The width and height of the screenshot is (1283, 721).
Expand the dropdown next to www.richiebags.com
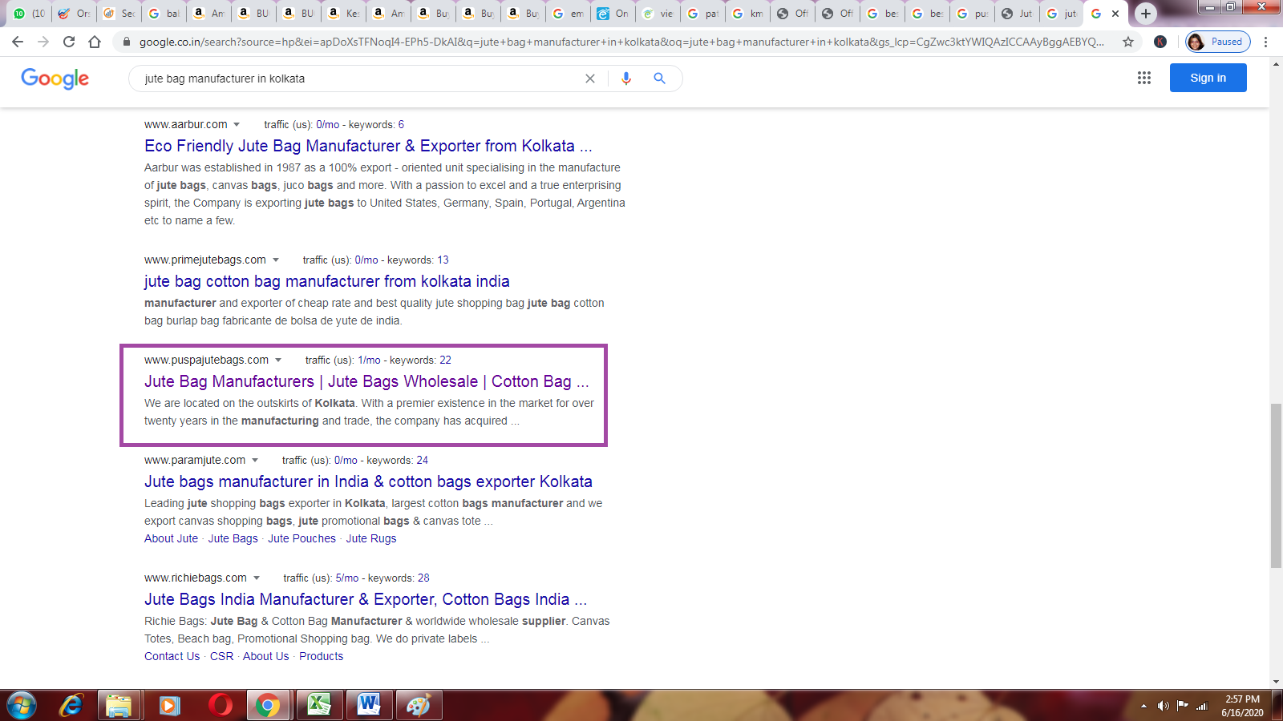click(x=257, y=578)
